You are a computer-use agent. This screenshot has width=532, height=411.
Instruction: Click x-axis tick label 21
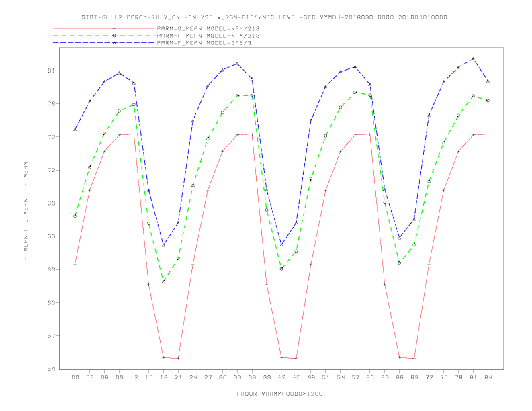tap(178, 377)
